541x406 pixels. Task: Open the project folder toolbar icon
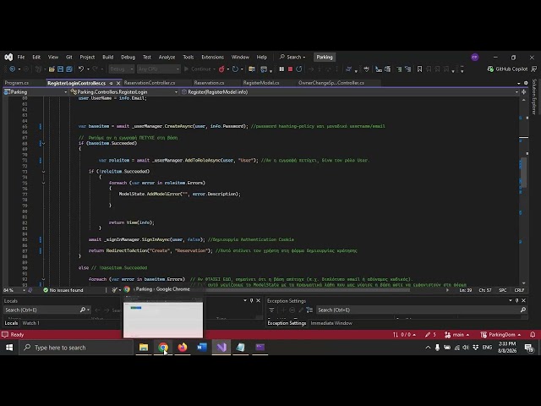click(52, 69)
